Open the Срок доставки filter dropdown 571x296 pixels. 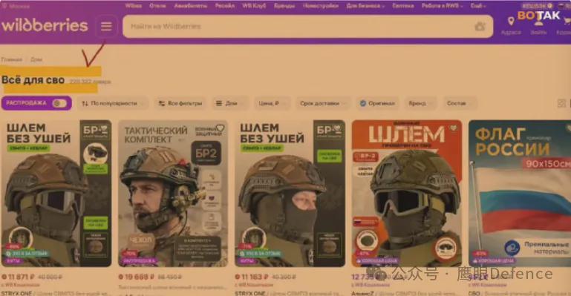323,103
